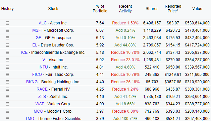Follow the ZTS ticker link
Viewport: 212px width, 121px height.
pos(42,97)
